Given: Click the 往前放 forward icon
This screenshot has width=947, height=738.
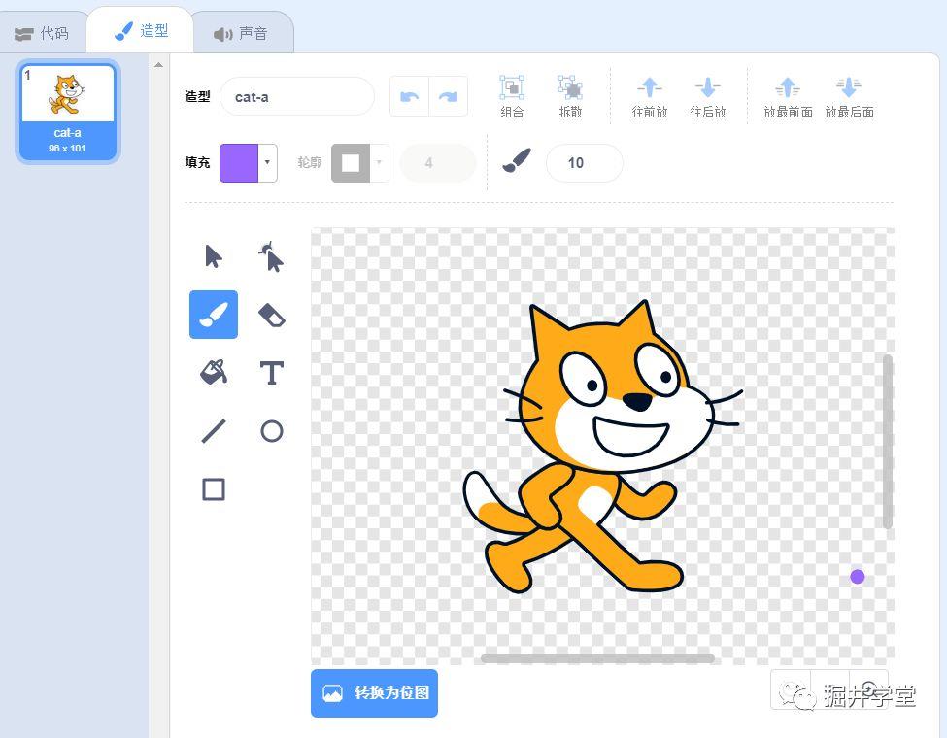Looking at the screenshot, I should point(650,87).
